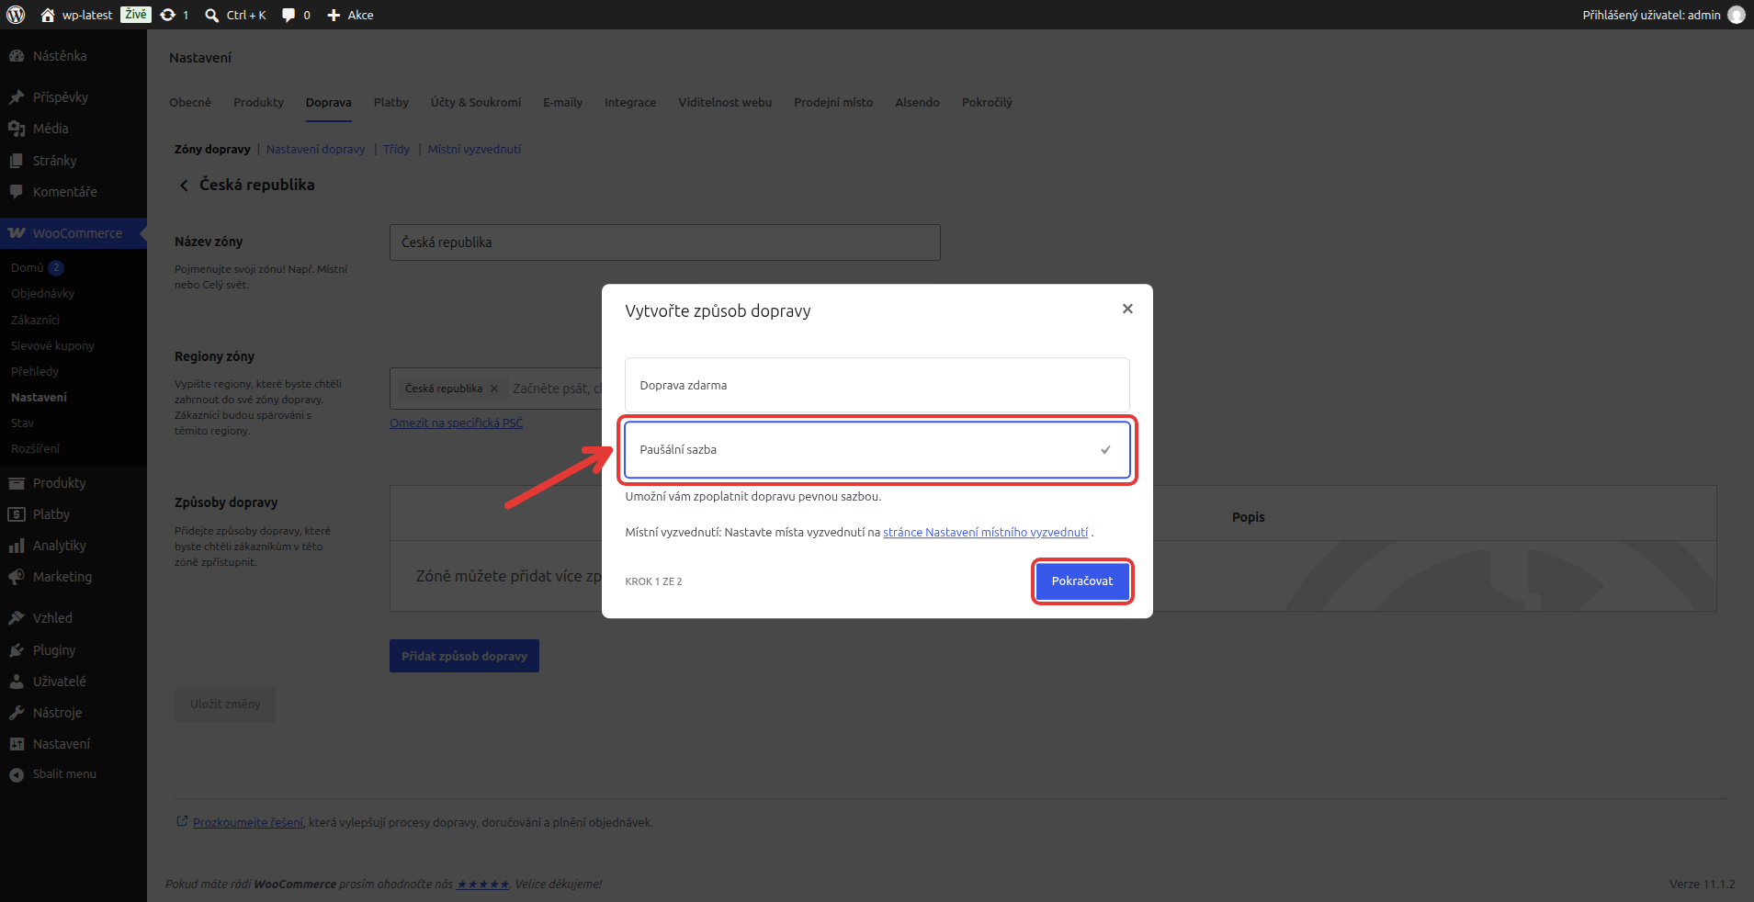Switch to the Platby settings tab
1754x902 pixels.
(x=391, y=102)
